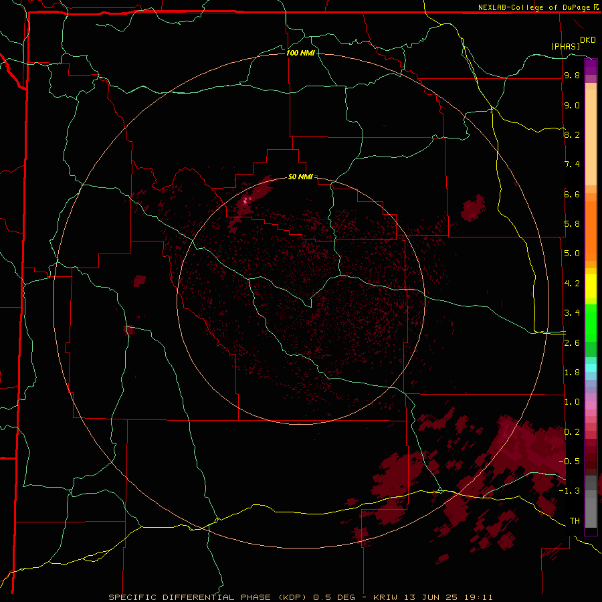This screenshot has height=602, width=602.
Task: Click the 0.5 DEG elevation text
Action: pos(335,597)
